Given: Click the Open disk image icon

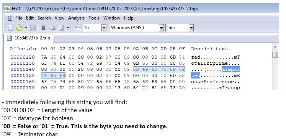Looking at the screenshot, I should pyautogui.click(x=62, y=28).
